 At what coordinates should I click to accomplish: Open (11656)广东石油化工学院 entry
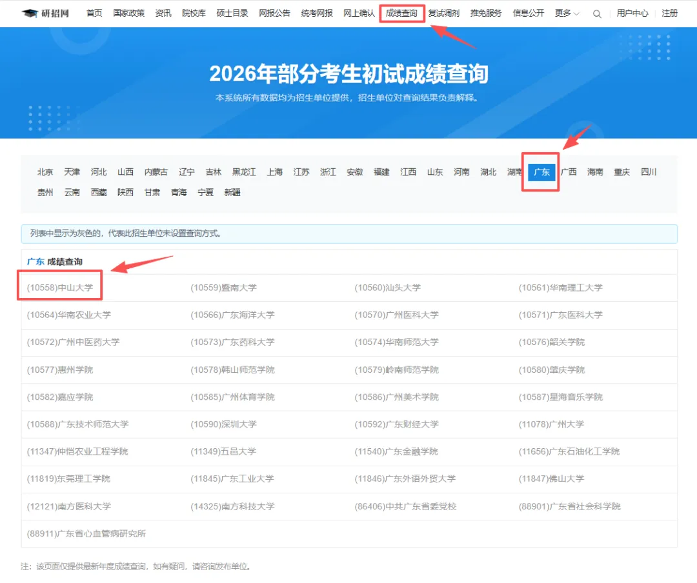pyautogui.click(x=569, y=451)
